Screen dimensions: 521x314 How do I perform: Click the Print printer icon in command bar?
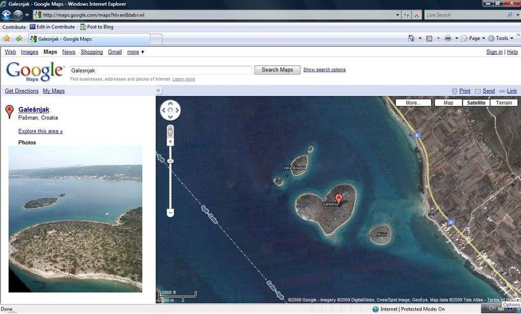pos(448,39)
